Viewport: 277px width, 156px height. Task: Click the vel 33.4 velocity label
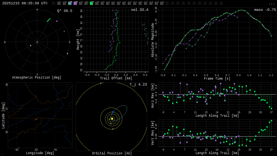pyautogui.click(x=140, y=10)
